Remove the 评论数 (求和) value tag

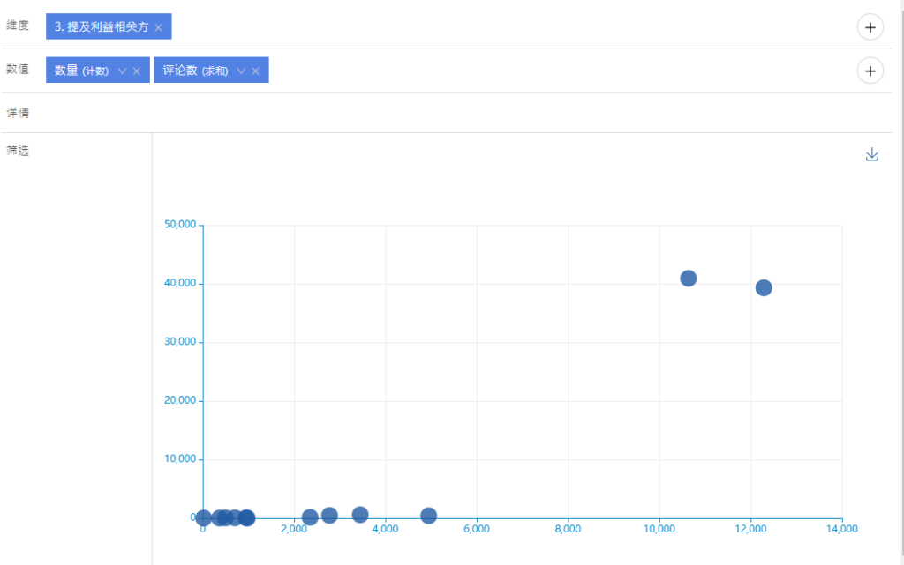(x=255, y=71)
